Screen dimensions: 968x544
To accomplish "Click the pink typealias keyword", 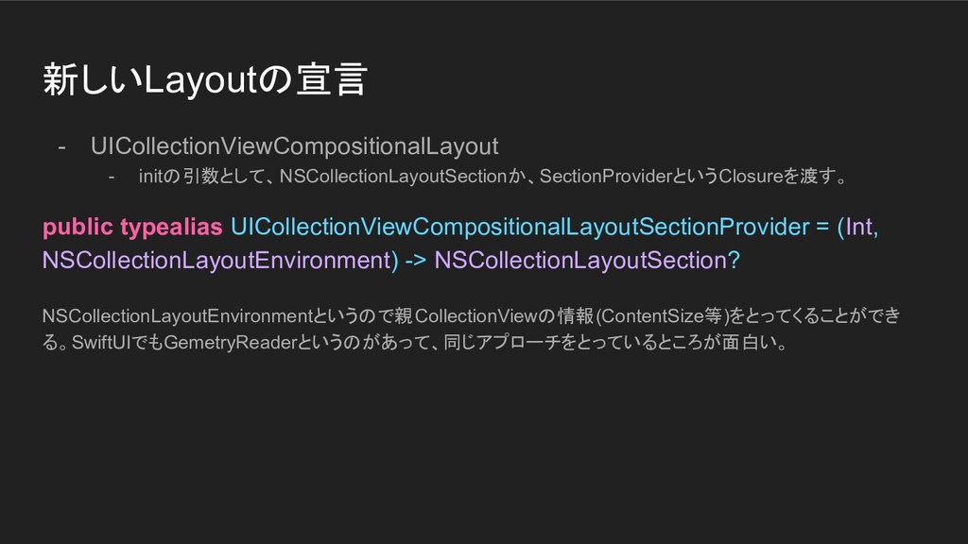I will coord(171,228).
